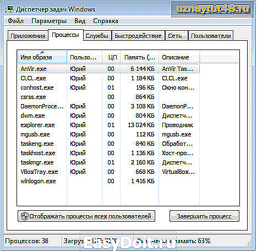Click the AnVir Tas... description cell
257x252 pixels.
click(x=177, y=69)
